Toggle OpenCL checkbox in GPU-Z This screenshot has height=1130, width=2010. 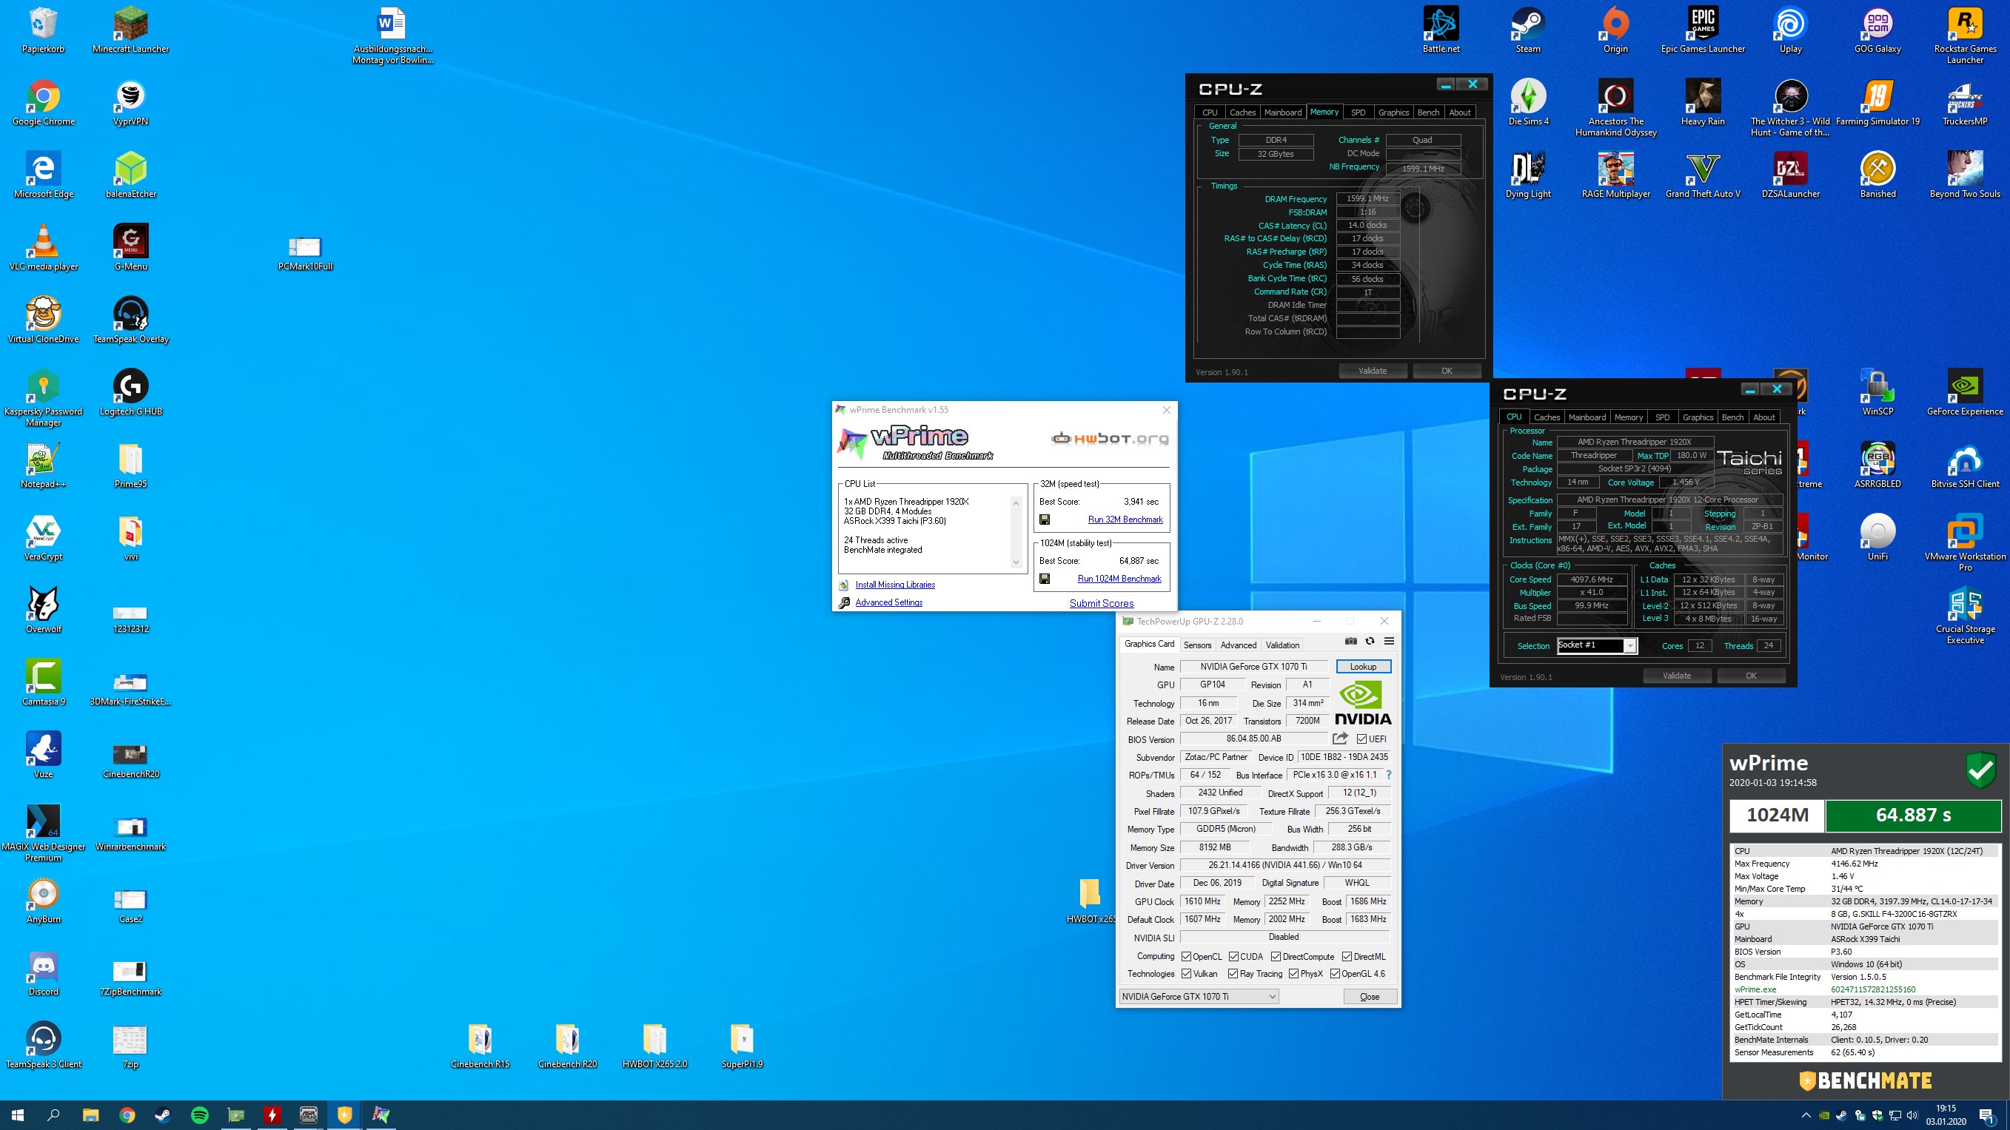pos(1186,957)
